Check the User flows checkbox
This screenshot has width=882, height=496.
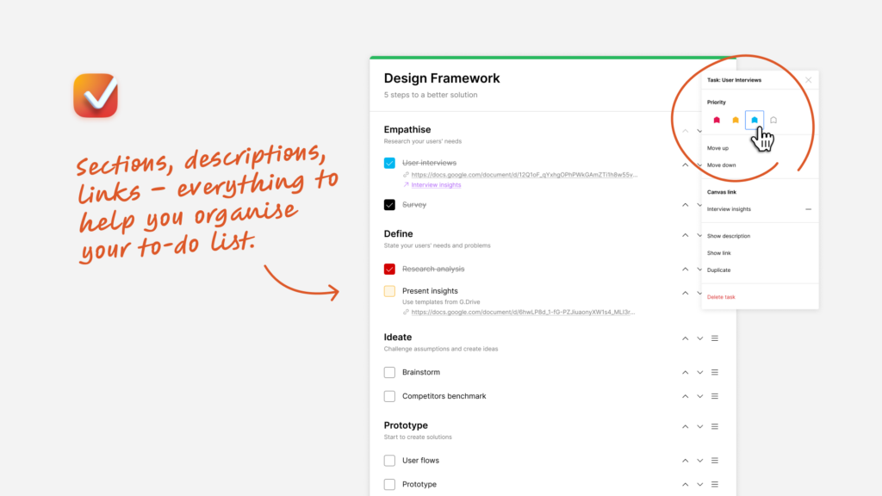tap(389, 461)
